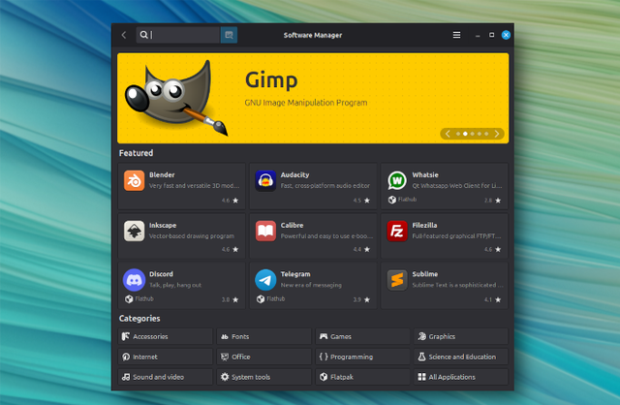Open the Discord app icon
This screenshot has height=405, width=620.
(134, 280)
